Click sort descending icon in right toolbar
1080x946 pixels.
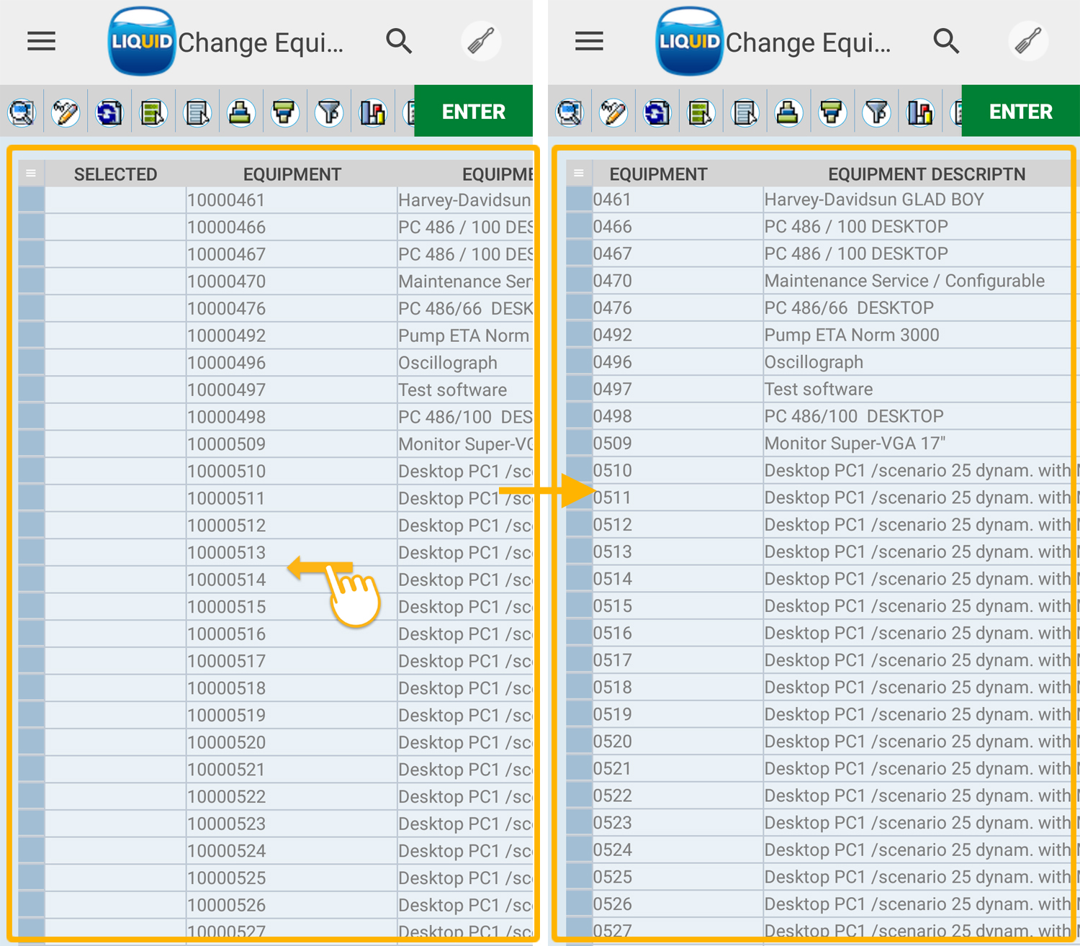click(832, 113)
